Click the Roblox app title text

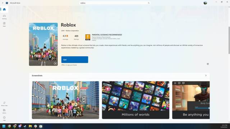coord(68,25)
